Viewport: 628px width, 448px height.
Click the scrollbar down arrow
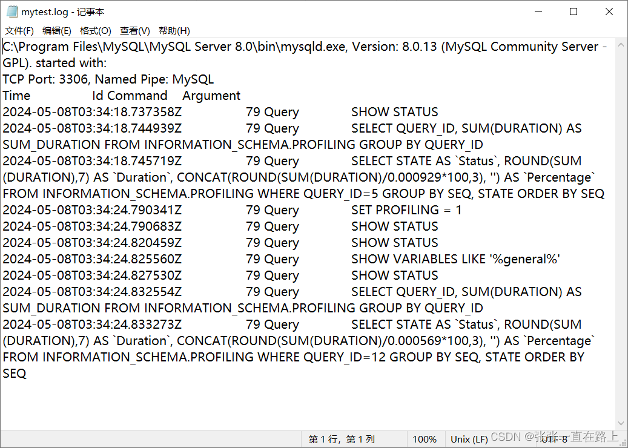click(621, 423)
